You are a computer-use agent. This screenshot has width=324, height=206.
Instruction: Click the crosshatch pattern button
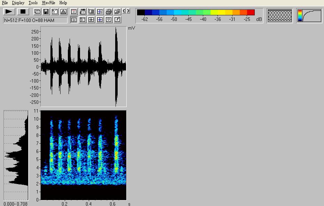pyautogui.click(x=279, y=16)
